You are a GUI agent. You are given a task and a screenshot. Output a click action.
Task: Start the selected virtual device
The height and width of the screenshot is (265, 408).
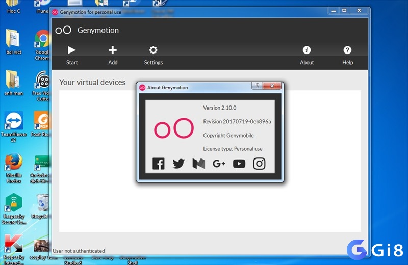point(71,55)
